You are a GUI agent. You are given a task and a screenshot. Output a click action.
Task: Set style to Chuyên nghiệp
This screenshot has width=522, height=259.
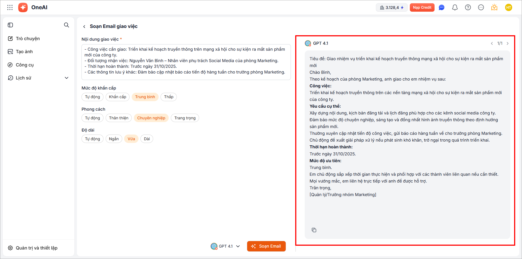click(x=151, y=118)
